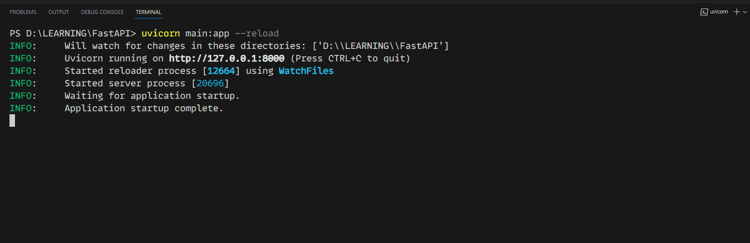Switch to the PROBLEMS tab

22,12
